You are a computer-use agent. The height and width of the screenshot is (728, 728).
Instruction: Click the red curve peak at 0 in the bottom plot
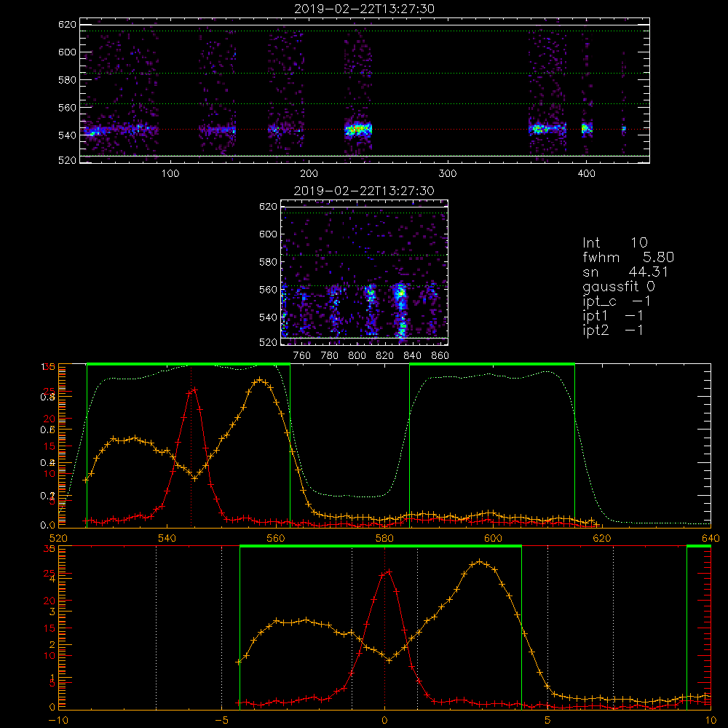[x=388, y=571]
